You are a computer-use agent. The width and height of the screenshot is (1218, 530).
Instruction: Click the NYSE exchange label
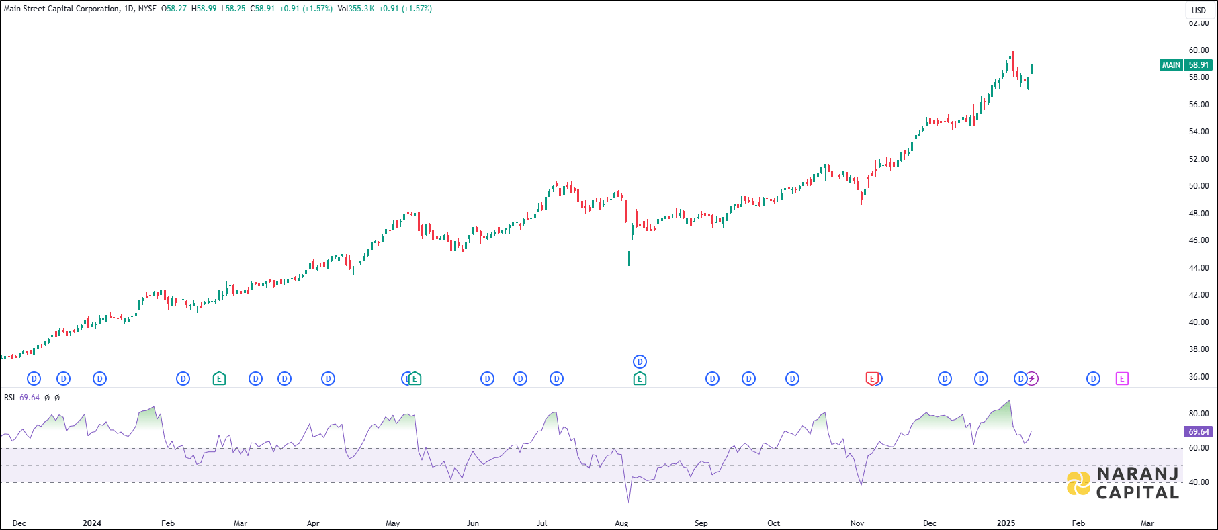tap(147, 9)
